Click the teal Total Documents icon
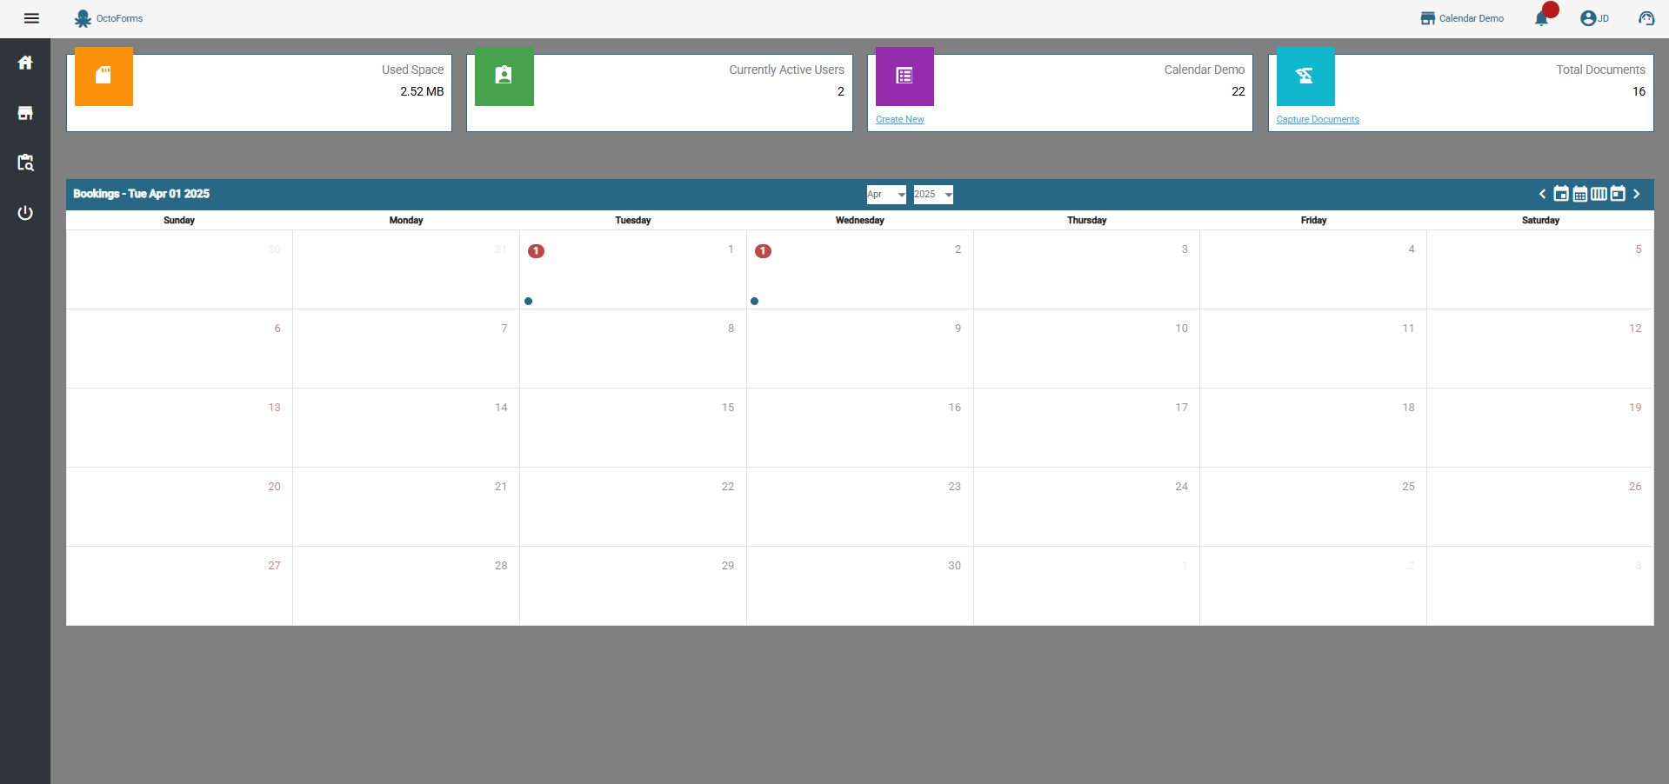Viewport: 1669px width, 784px height. point(1305,76)
